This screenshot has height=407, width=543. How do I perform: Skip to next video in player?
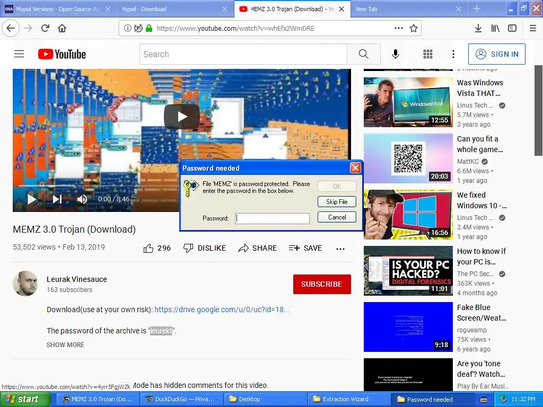(x=57, y=199)
